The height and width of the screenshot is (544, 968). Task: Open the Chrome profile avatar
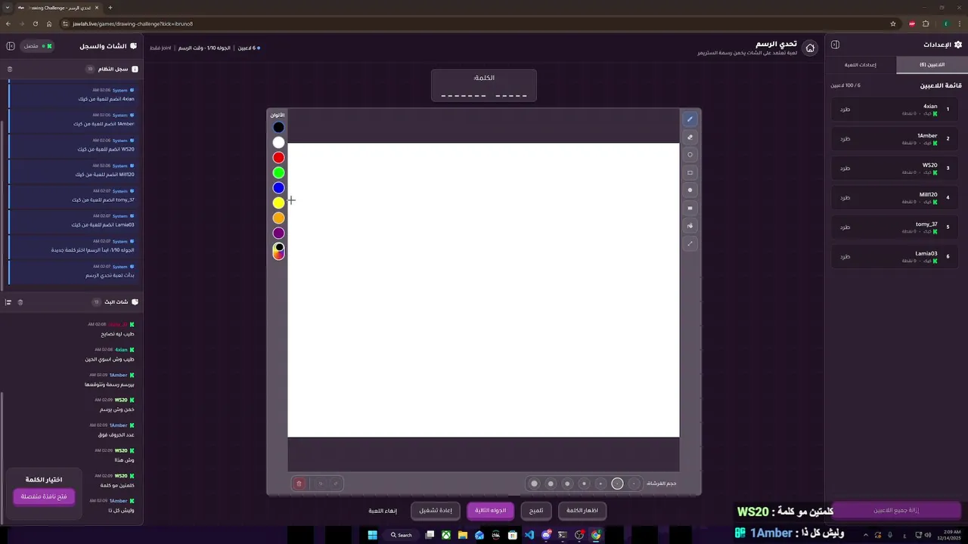(945, 23)
